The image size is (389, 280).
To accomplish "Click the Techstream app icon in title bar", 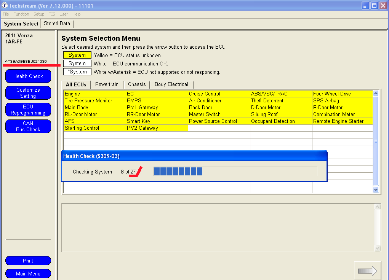I will click(x=5, y=5).
